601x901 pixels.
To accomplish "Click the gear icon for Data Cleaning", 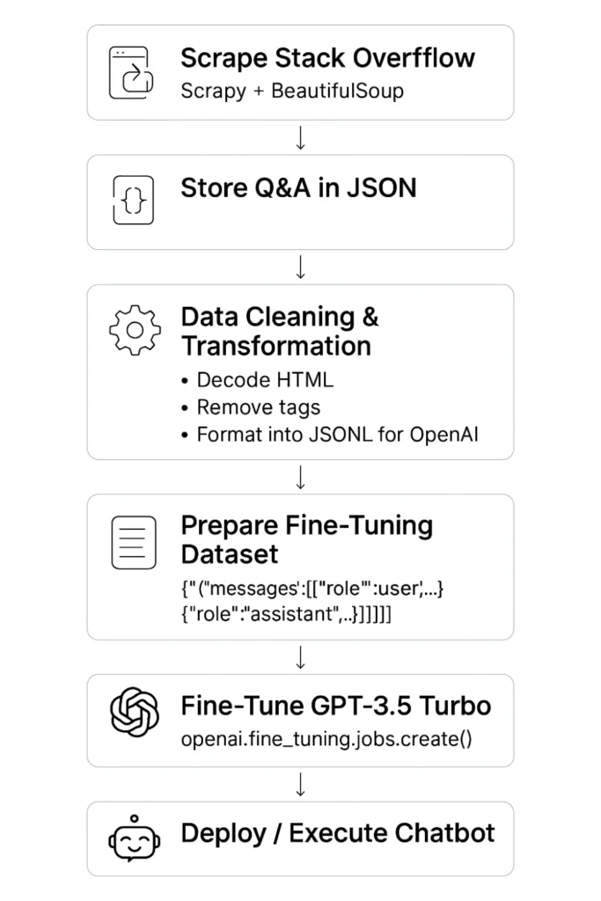I will (x=135, y=330).
